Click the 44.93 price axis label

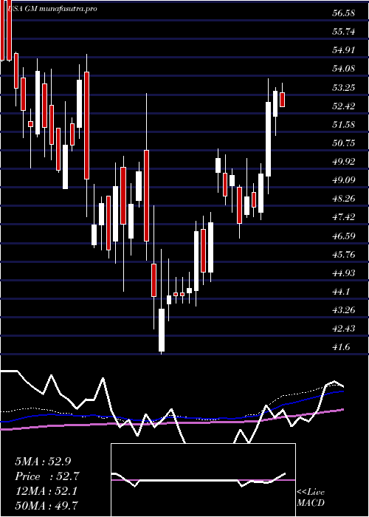coord(344,273)
